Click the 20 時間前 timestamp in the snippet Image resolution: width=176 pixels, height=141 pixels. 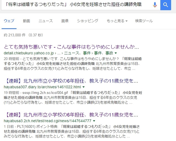pos(12,59)
